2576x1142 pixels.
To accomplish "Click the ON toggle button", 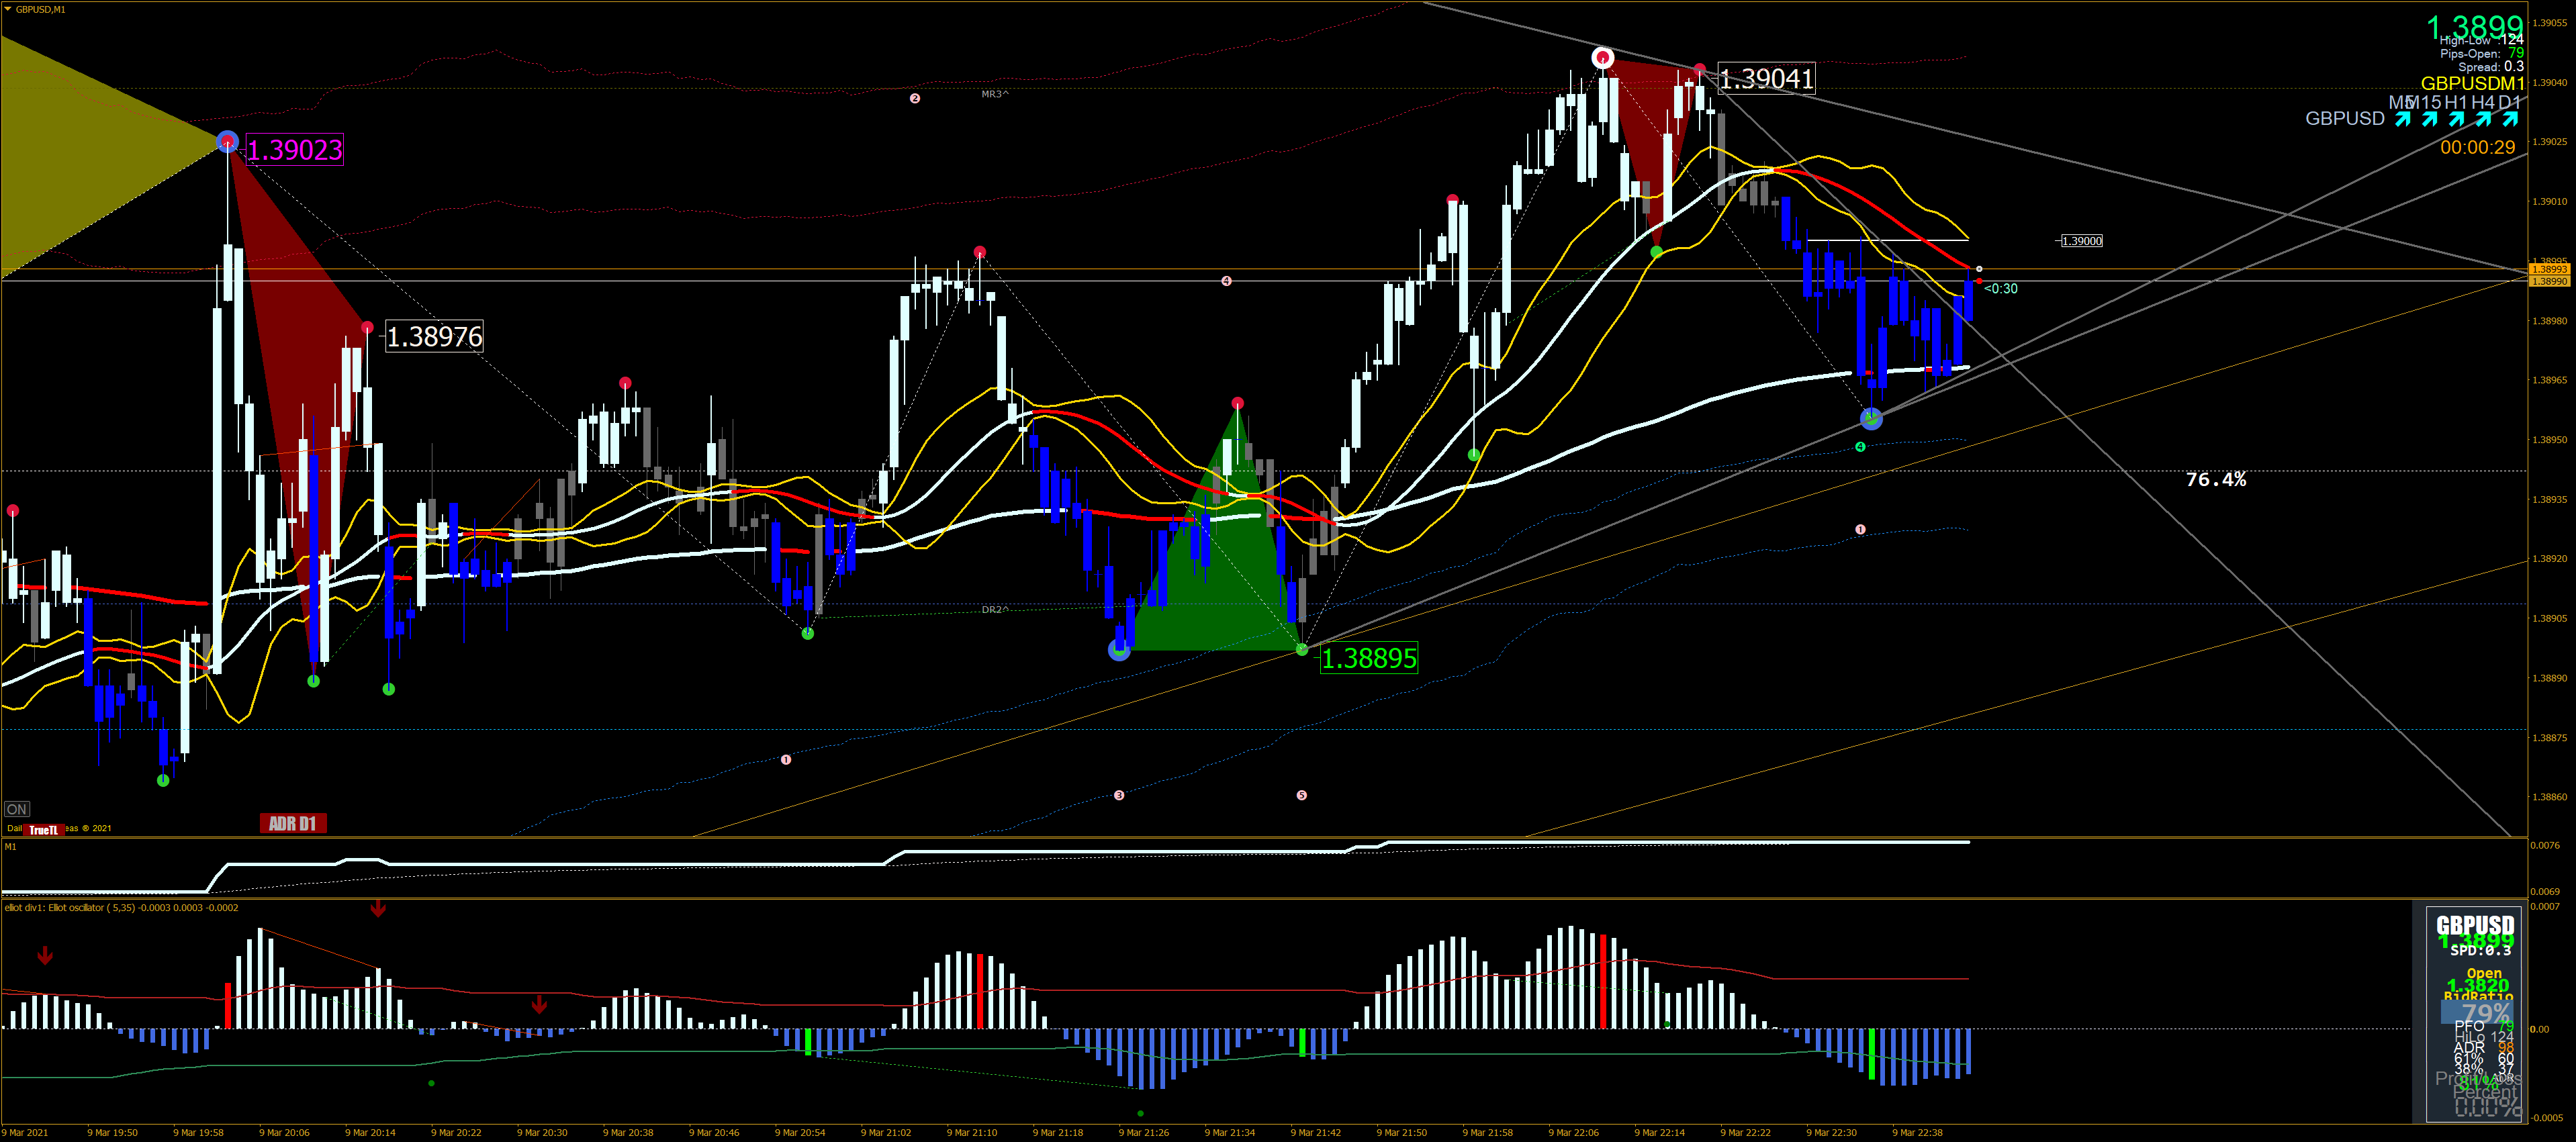I will pos(17,809).
